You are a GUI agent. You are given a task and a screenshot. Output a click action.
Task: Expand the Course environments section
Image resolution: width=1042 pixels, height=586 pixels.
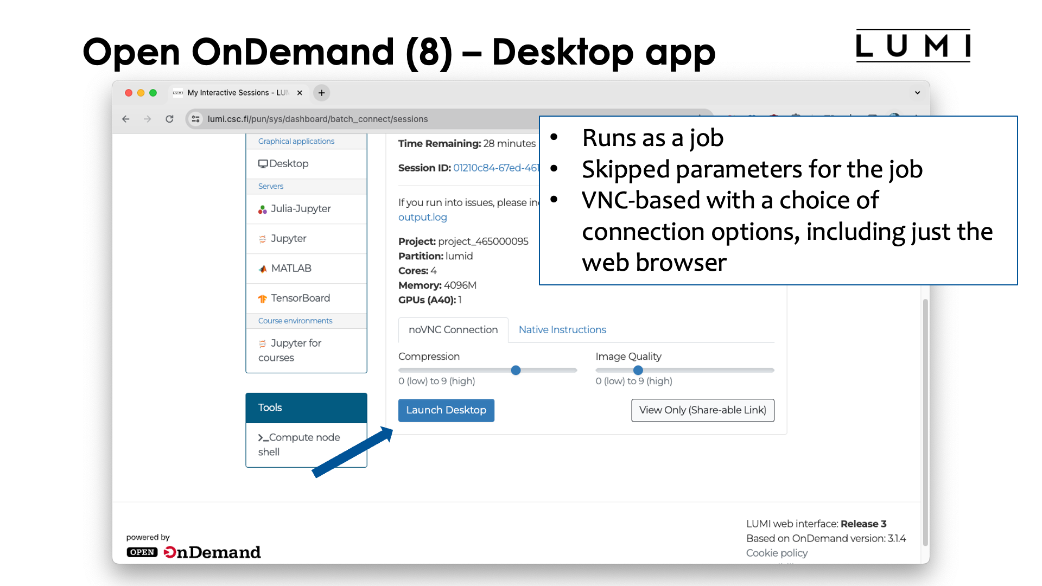point(296,321)
